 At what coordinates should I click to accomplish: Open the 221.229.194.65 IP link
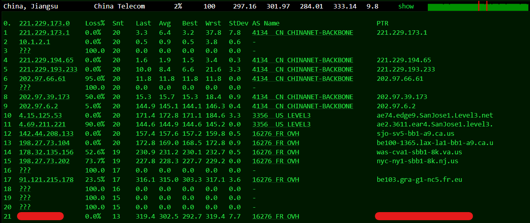point(46,60)
